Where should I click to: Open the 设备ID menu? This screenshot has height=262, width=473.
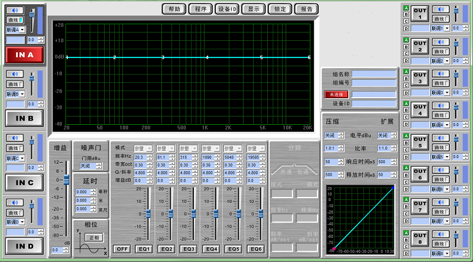coord(226,9)
